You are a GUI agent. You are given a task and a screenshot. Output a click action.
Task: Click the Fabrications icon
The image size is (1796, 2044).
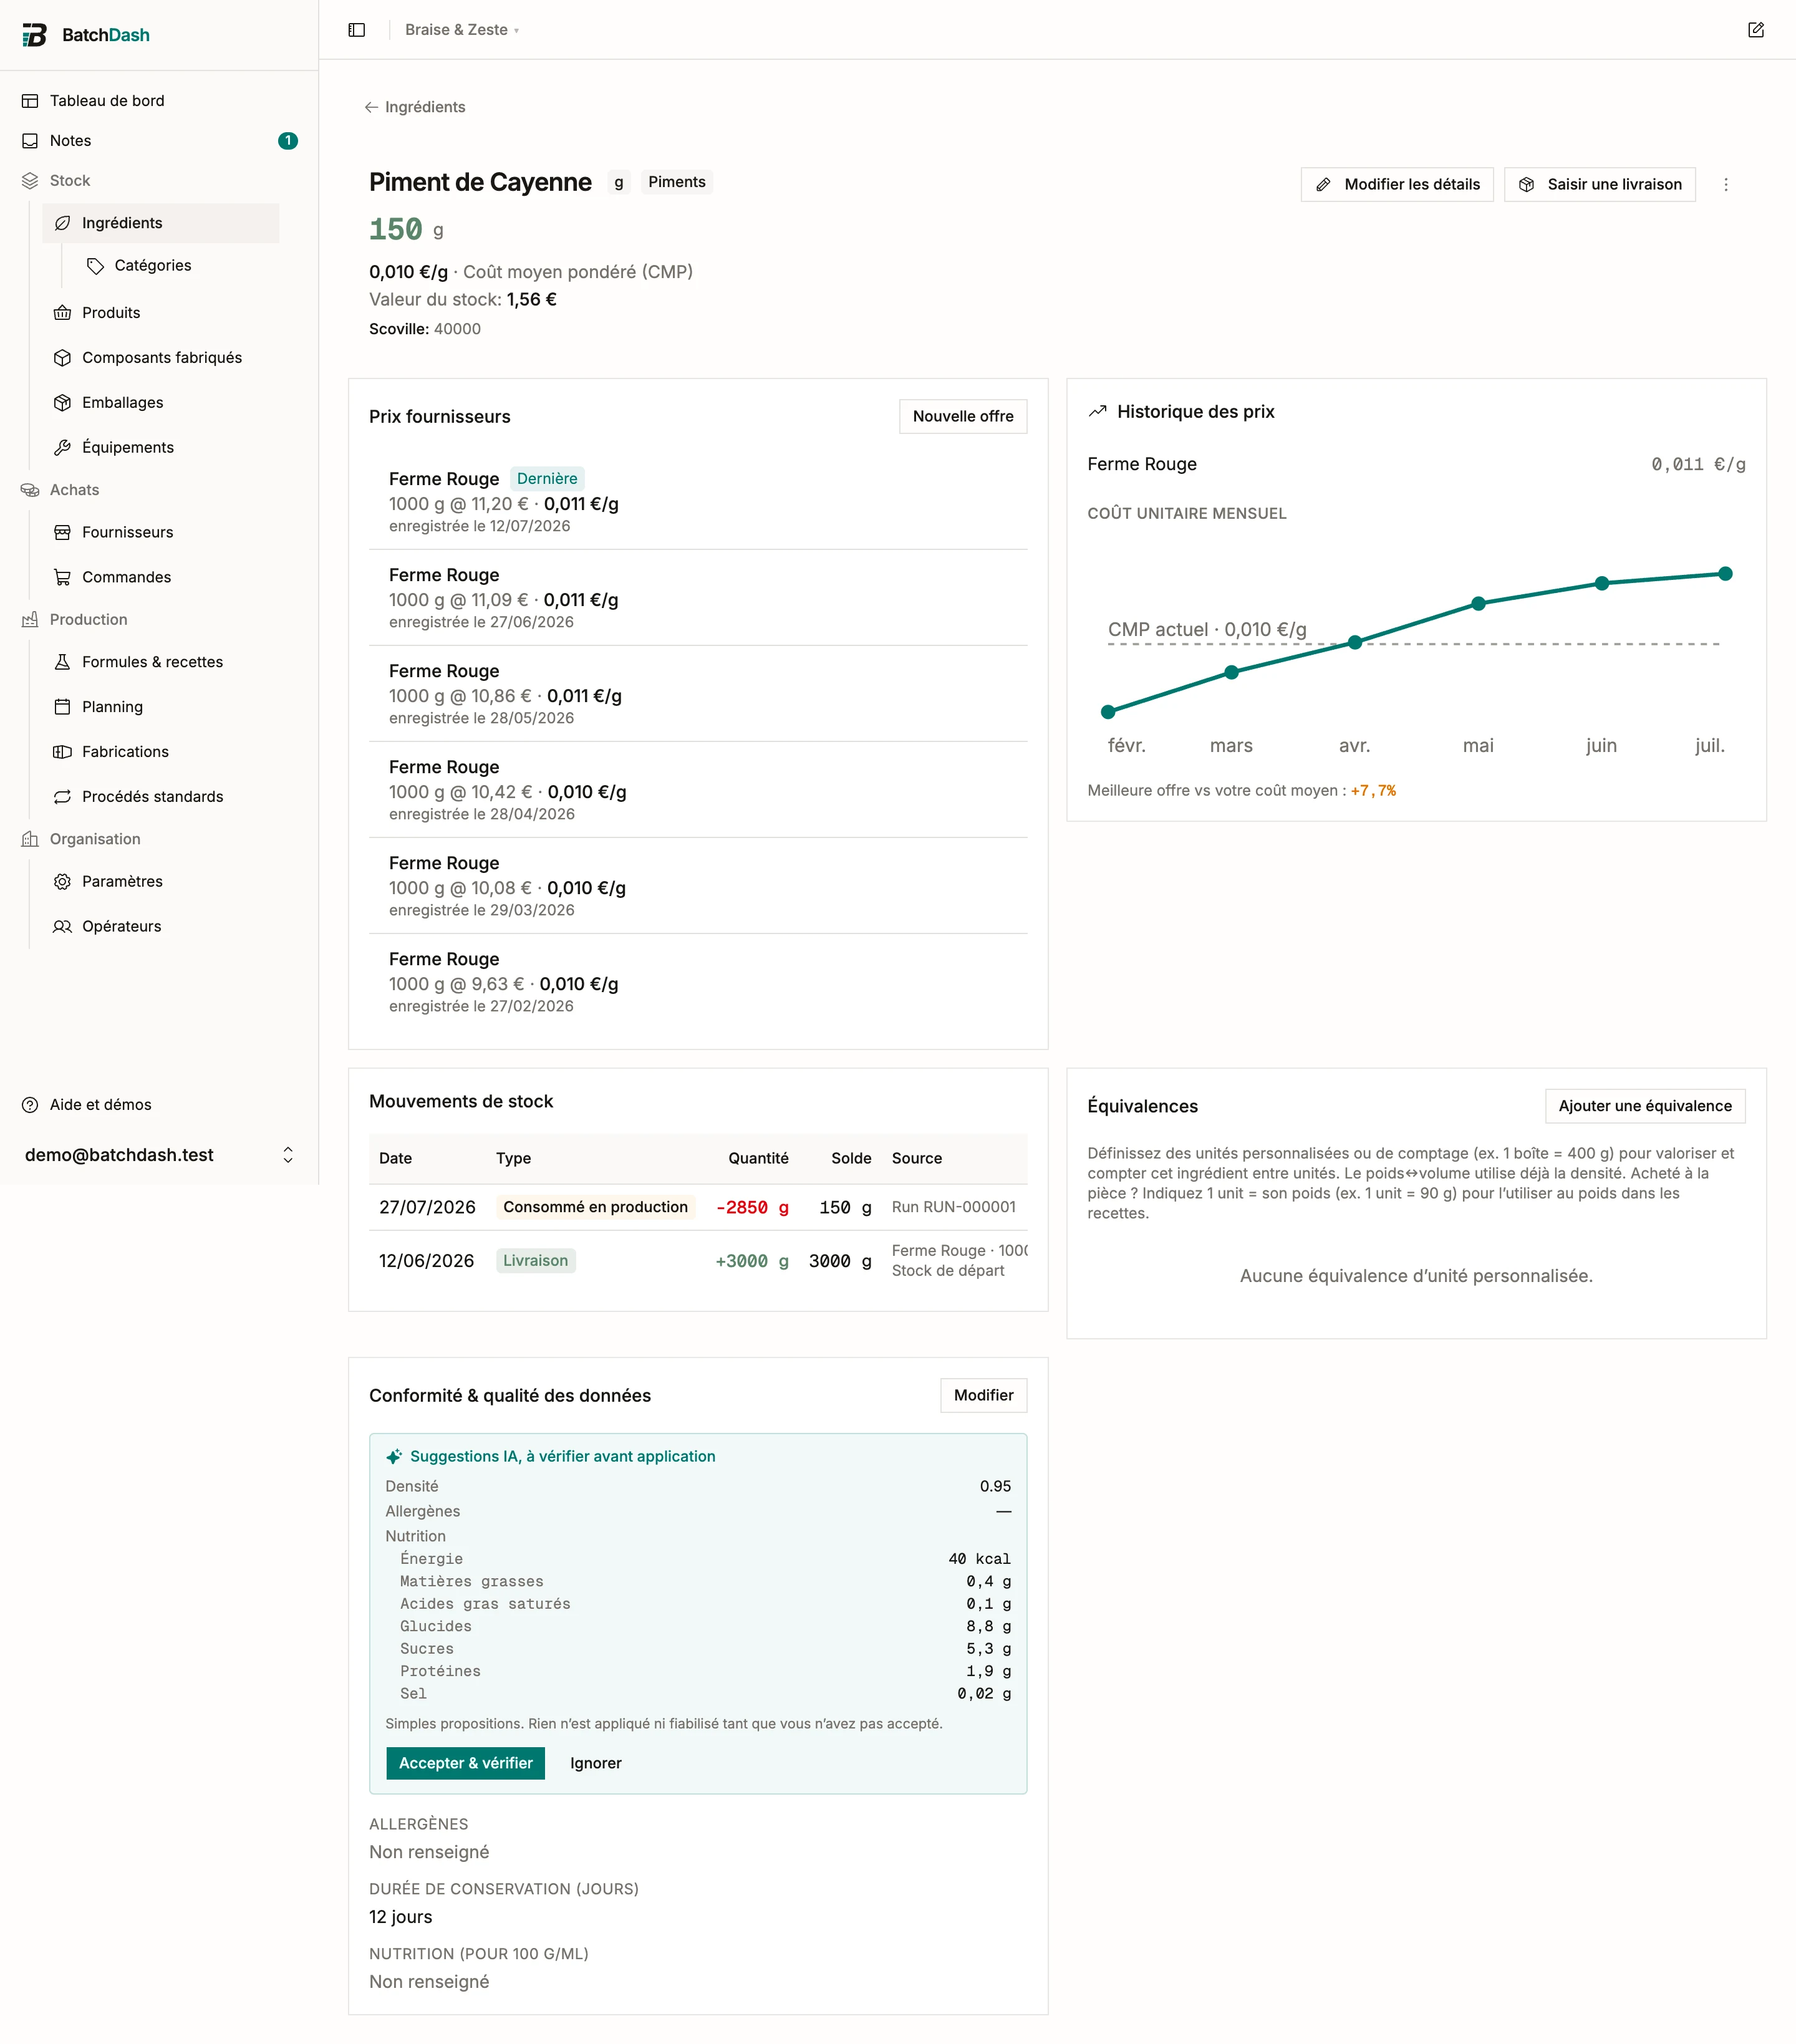click(62, 752)
